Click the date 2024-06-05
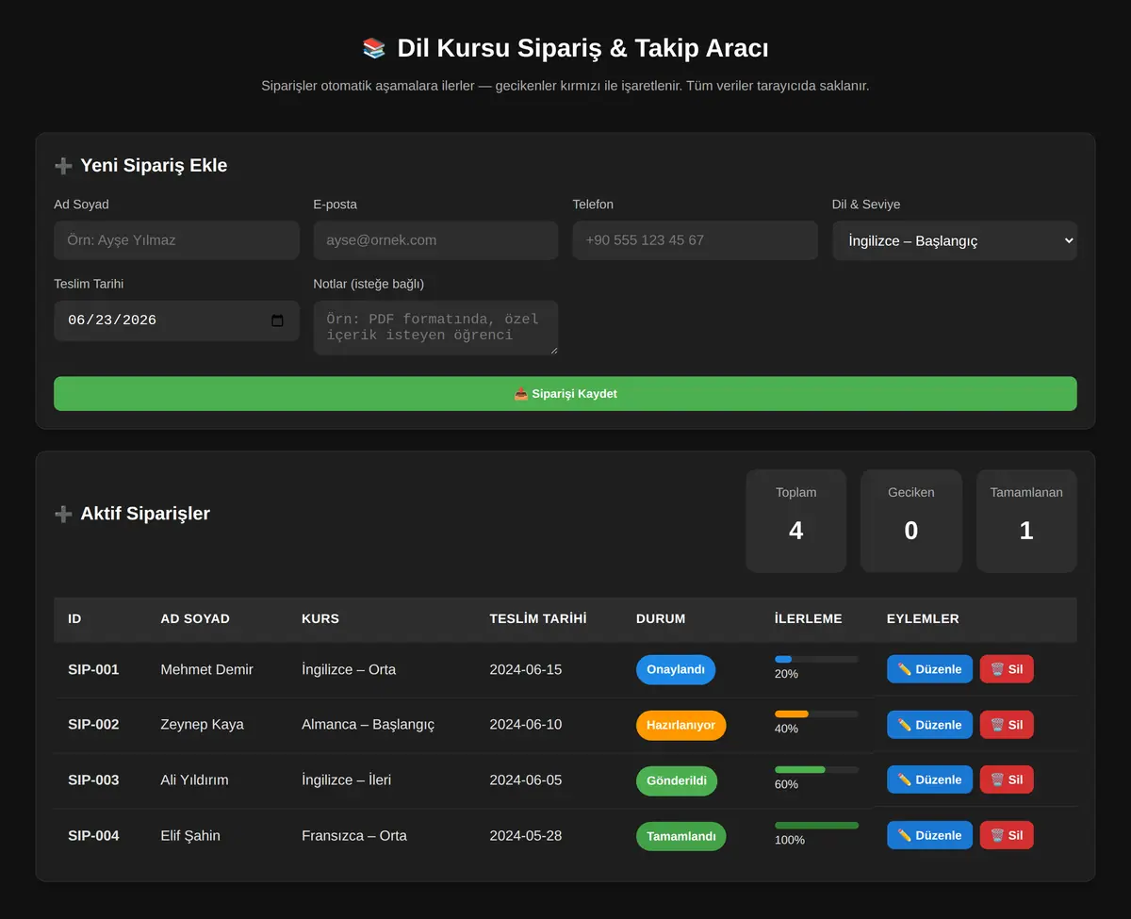 coord(526,780)
